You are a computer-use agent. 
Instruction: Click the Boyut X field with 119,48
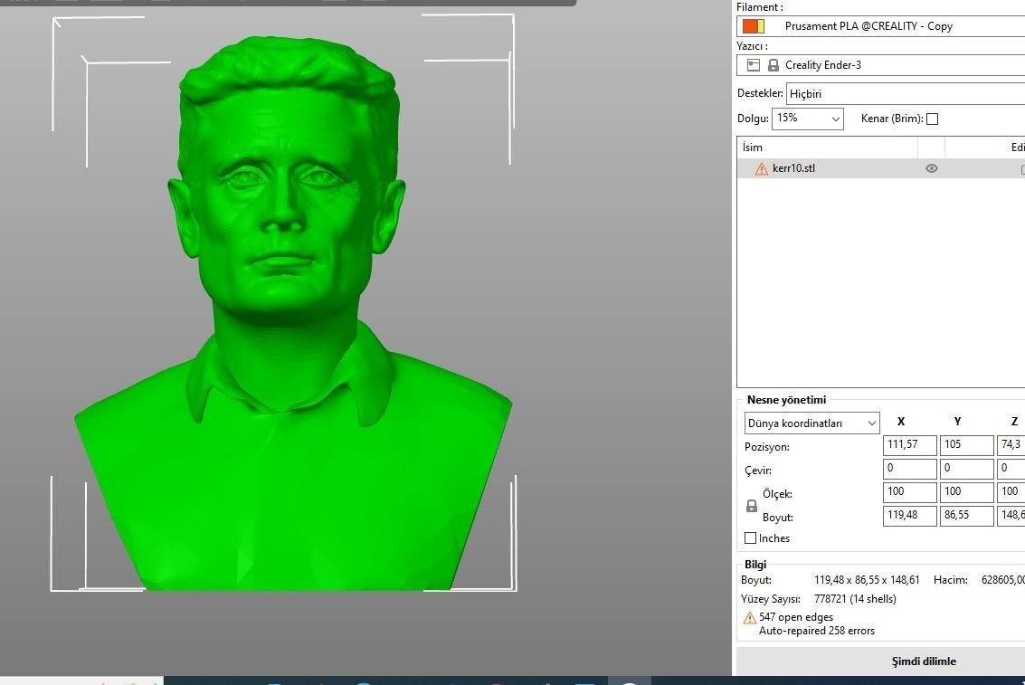[910, 516]
